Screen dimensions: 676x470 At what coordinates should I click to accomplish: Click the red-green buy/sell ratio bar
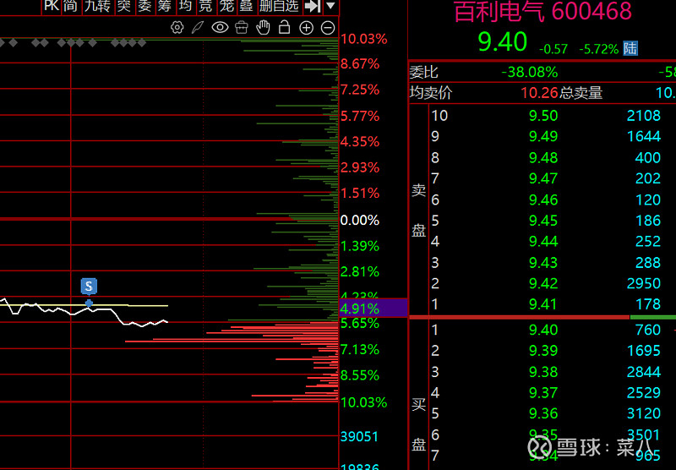(542, 317)
